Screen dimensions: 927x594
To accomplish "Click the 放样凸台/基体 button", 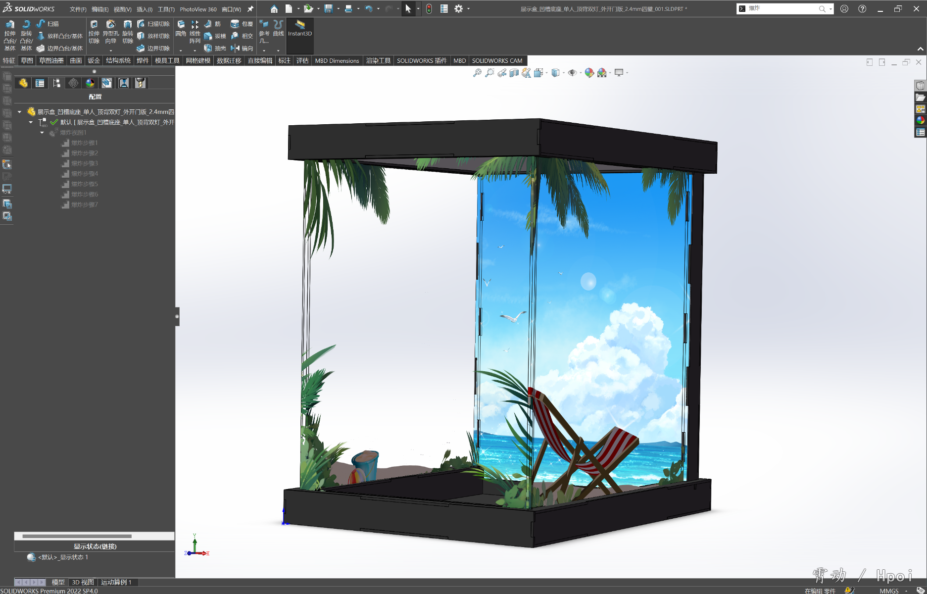I will click(60, 36).
